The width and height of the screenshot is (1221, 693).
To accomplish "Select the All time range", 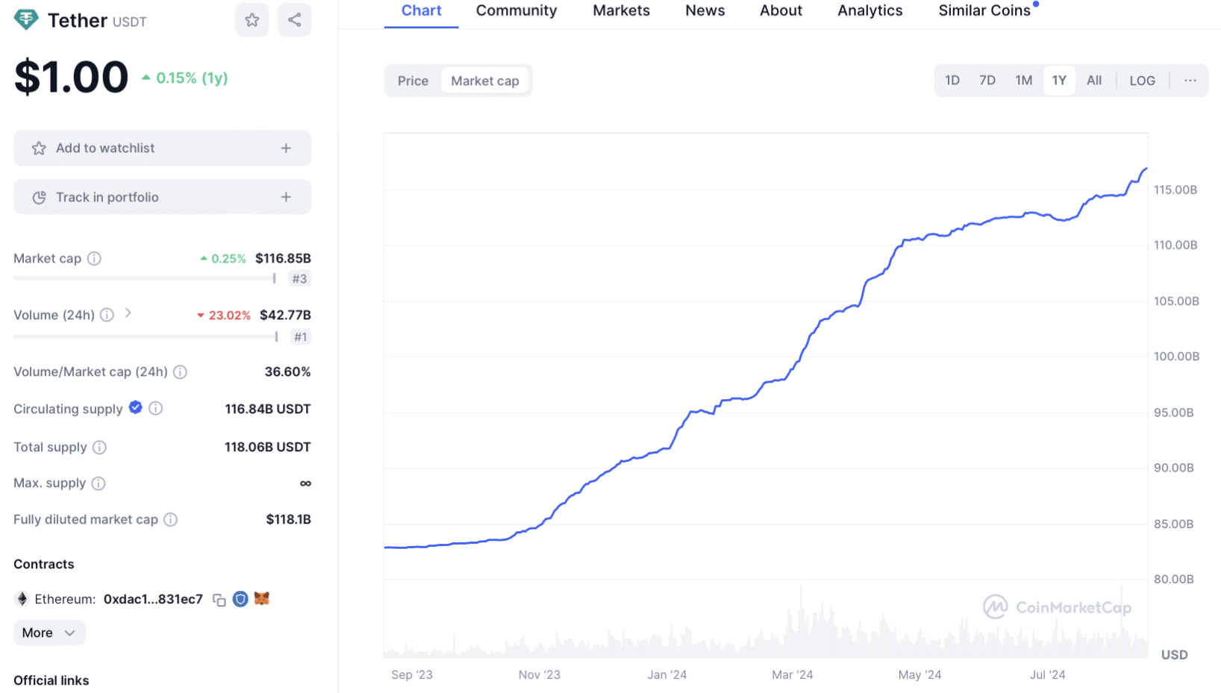I will (1094, 81).
